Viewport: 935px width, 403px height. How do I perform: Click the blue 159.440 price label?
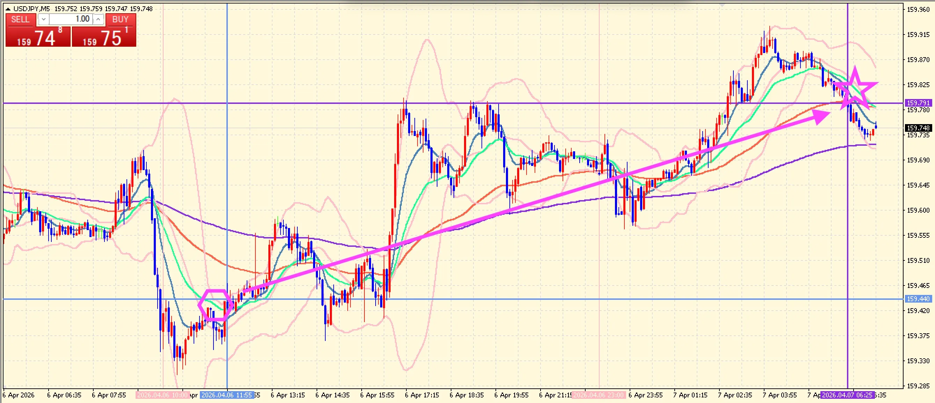(918, 299)
